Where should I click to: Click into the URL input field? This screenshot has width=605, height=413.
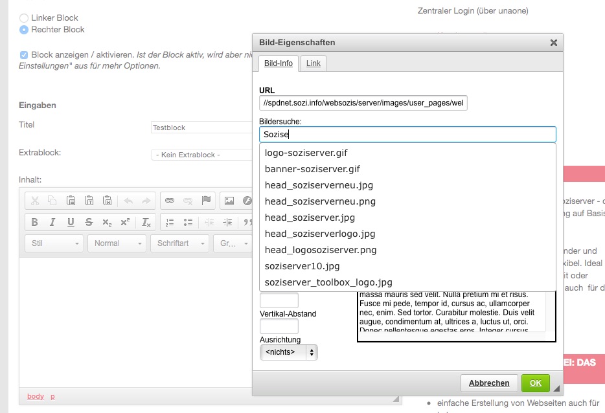tap(363, 103)
